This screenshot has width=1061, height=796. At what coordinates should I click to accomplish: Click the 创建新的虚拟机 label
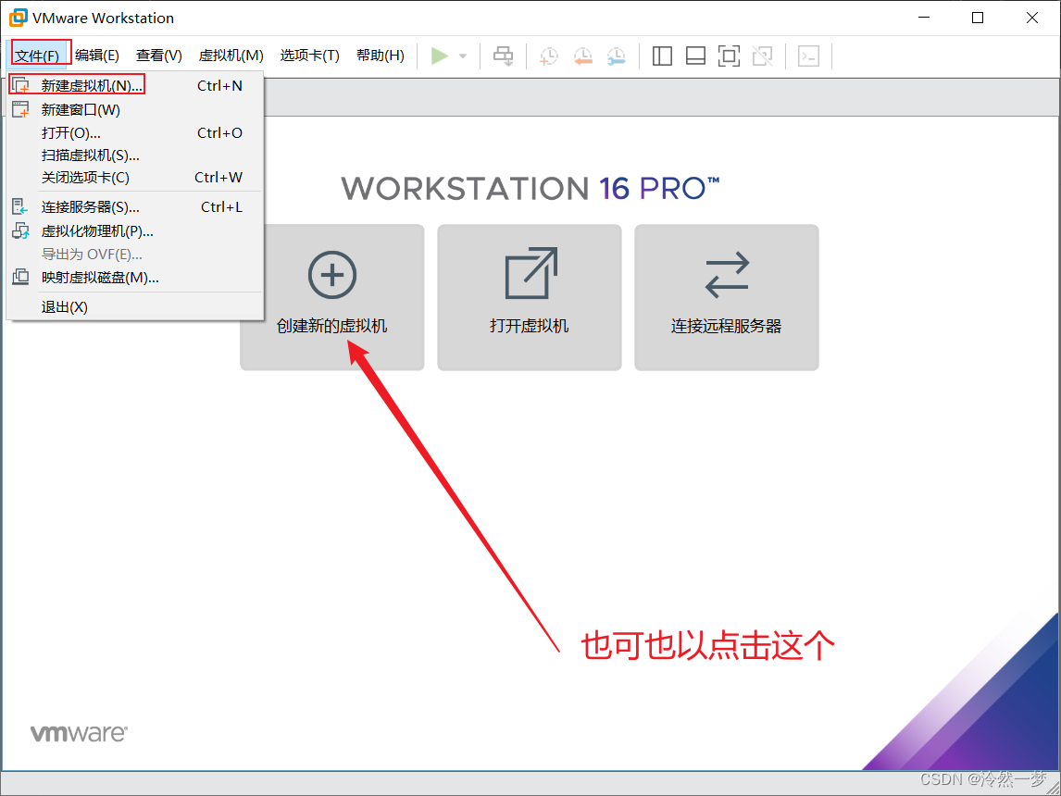point(332,326)
